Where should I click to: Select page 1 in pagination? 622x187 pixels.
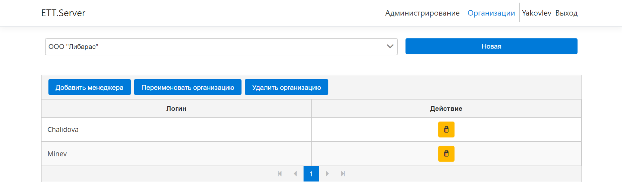[x=311, y=174]
